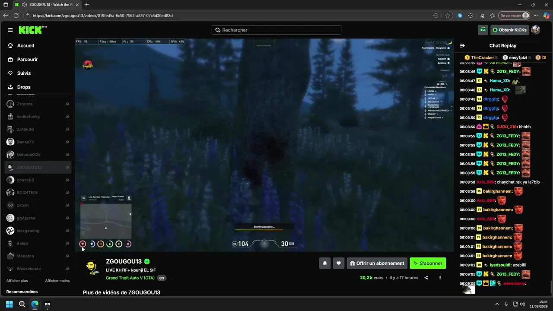The height and width of the screenshot is (311, 553).
Task: Open lazzgaming channel in sidebar
Action: click(x=38, y=231)
